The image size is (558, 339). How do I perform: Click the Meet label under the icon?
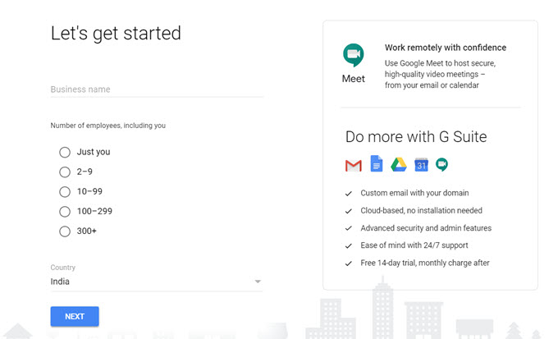tap(354, 79)
